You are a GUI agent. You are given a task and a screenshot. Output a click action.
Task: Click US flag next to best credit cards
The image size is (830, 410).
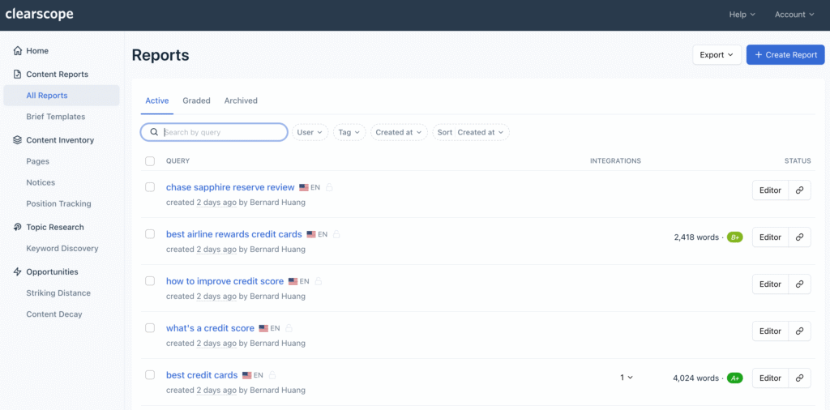pos(247,375)
